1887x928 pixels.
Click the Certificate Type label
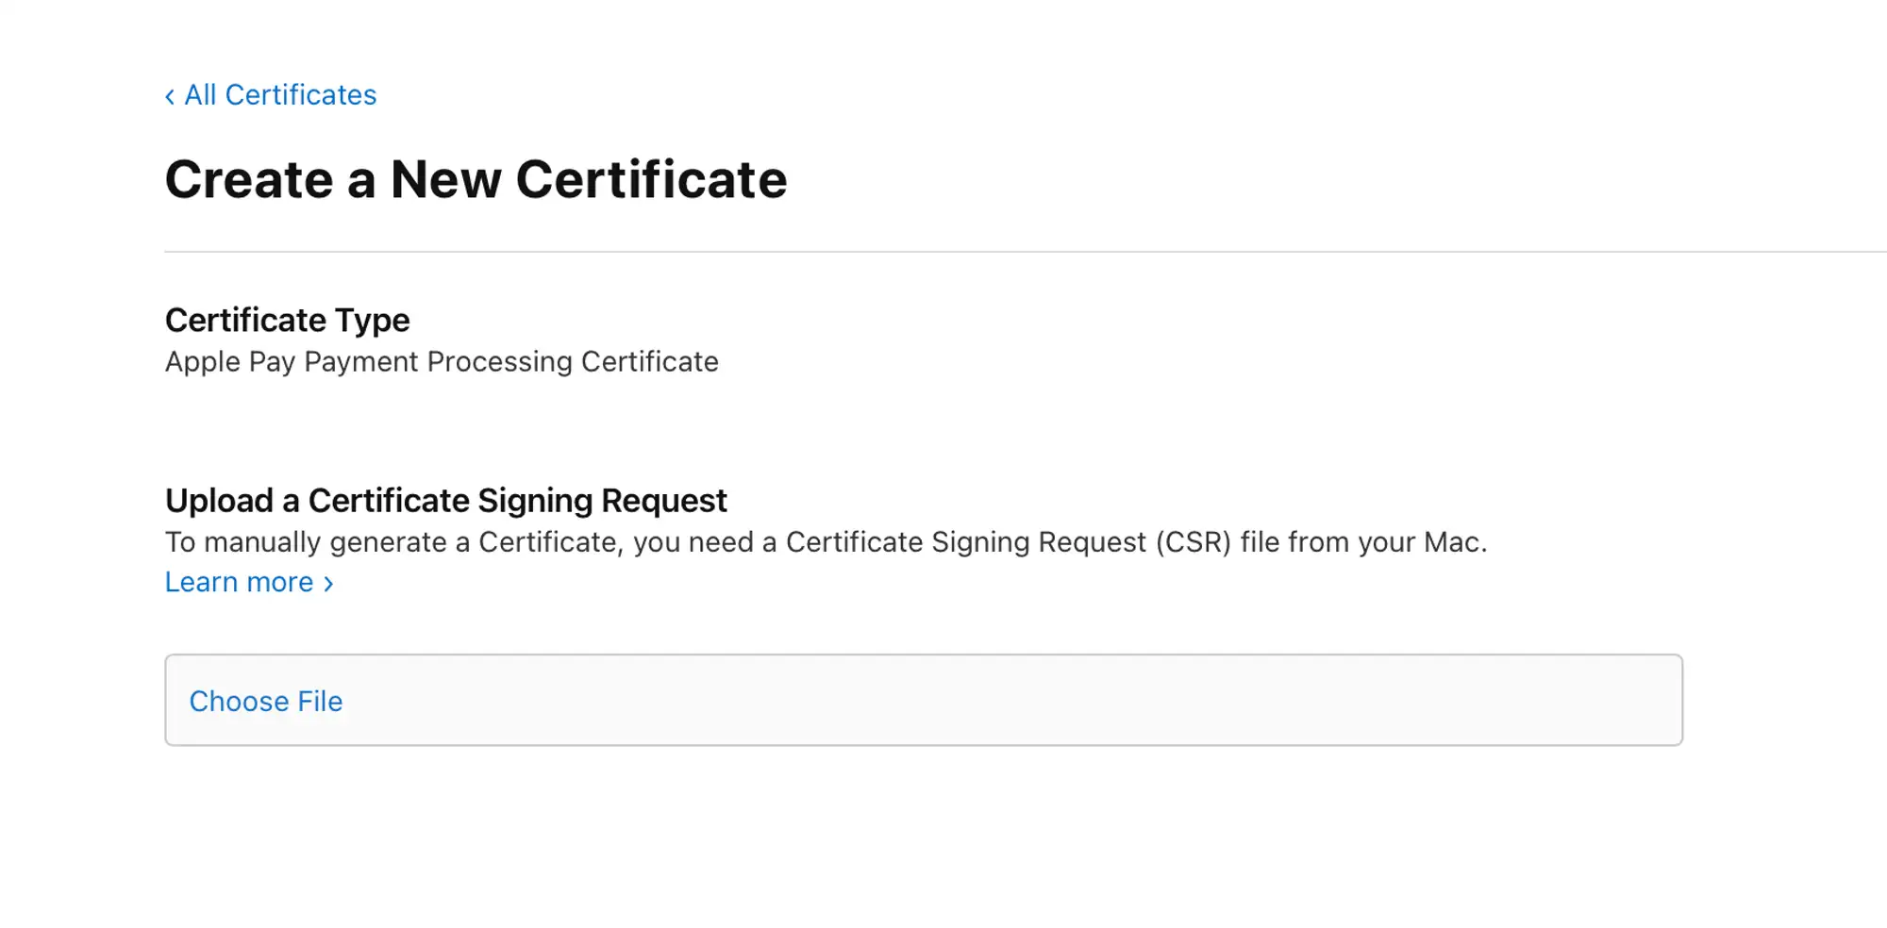[x=288, y=320]
